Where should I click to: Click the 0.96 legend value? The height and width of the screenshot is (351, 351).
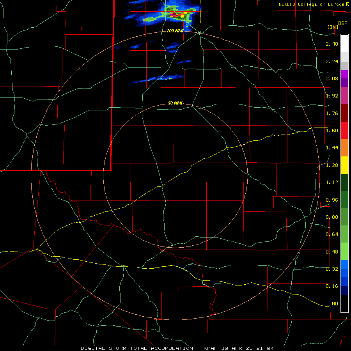(332, 200)
